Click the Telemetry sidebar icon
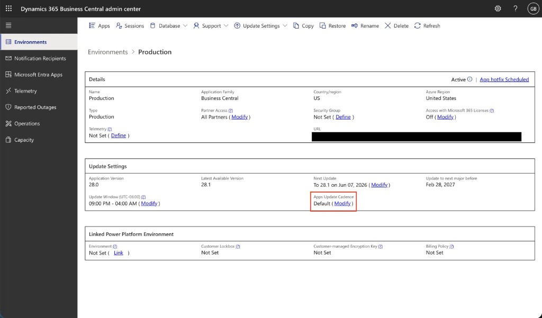Viewport: 542px width, 318px height. (x=8, y=90)
